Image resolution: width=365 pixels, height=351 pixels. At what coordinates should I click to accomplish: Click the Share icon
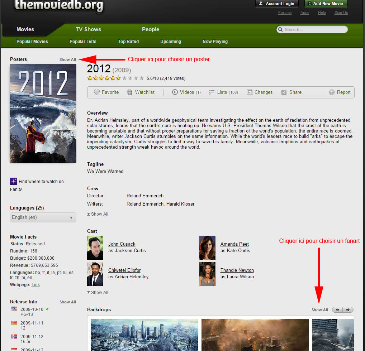pyautogui.click(x=284, y=92)
